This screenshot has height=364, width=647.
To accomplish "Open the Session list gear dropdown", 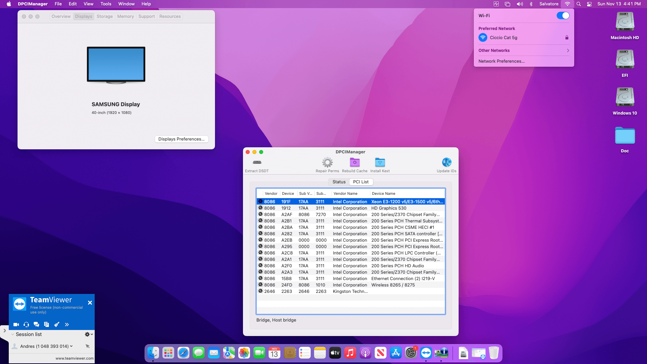I will point(89,334).
